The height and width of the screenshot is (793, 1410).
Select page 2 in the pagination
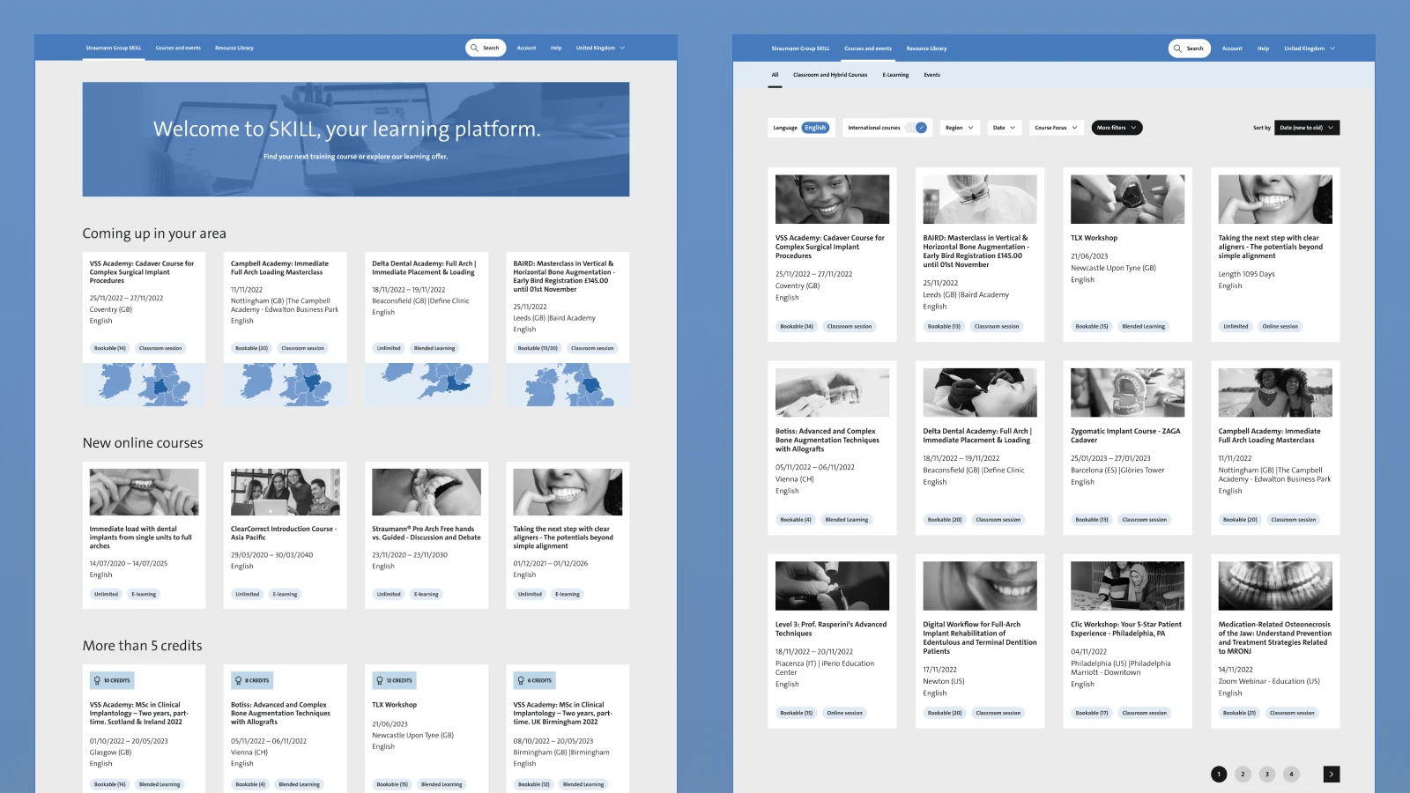coord(1243,774)
